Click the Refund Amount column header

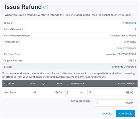pos(127,84)
